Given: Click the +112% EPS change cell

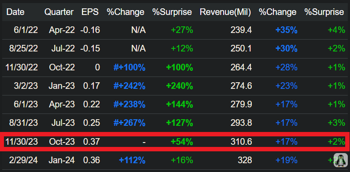Looking at the screenshot, I should point(132,160).
